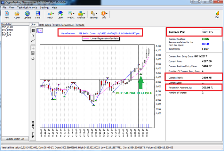Open the File menu
The image size is (224, 151).
point(4,8)
